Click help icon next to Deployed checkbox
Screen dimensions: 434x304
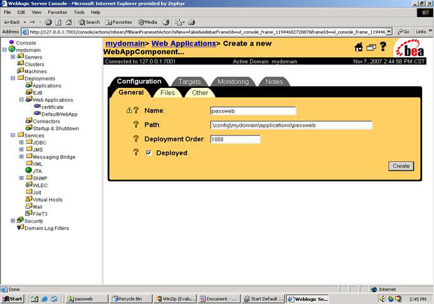[136, 152]
